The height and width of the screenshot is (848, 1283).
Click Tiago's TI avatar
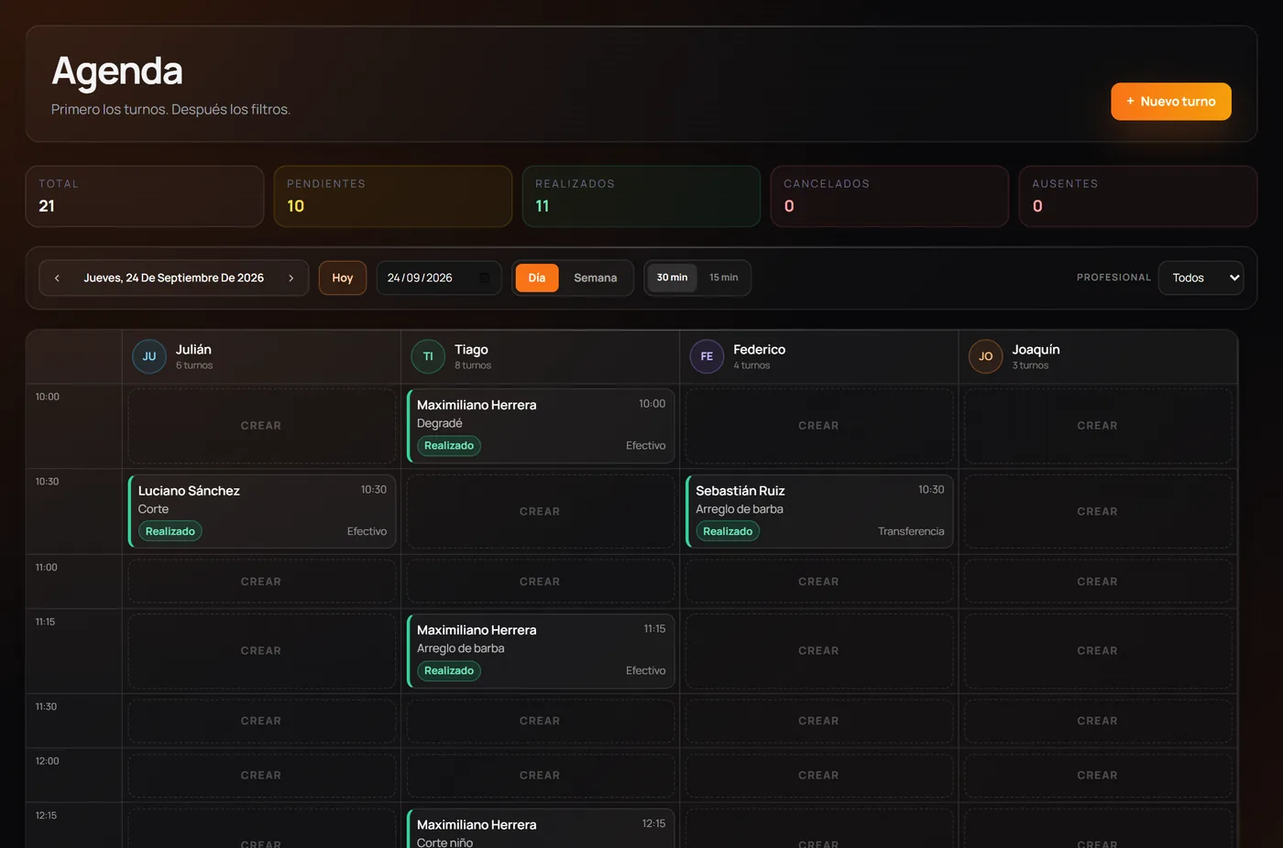point(428,356)
